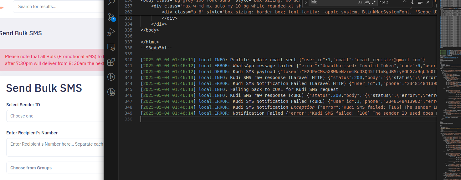The height and width of the screenshot is (180, 461).
Task: Click the '</html>' tag on line 337
Action: [x=150, y=42]
